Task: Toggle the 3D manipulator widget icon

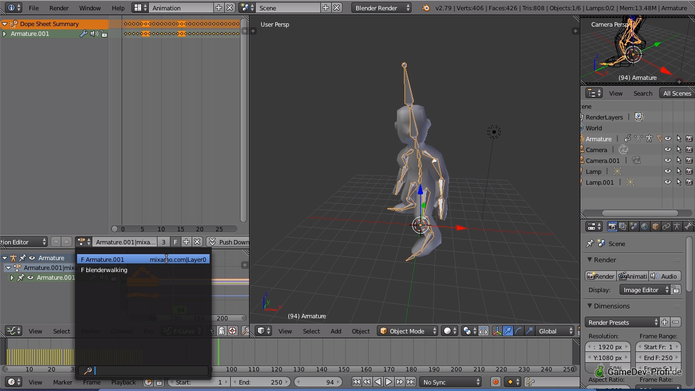Action: tap(496, 331)
